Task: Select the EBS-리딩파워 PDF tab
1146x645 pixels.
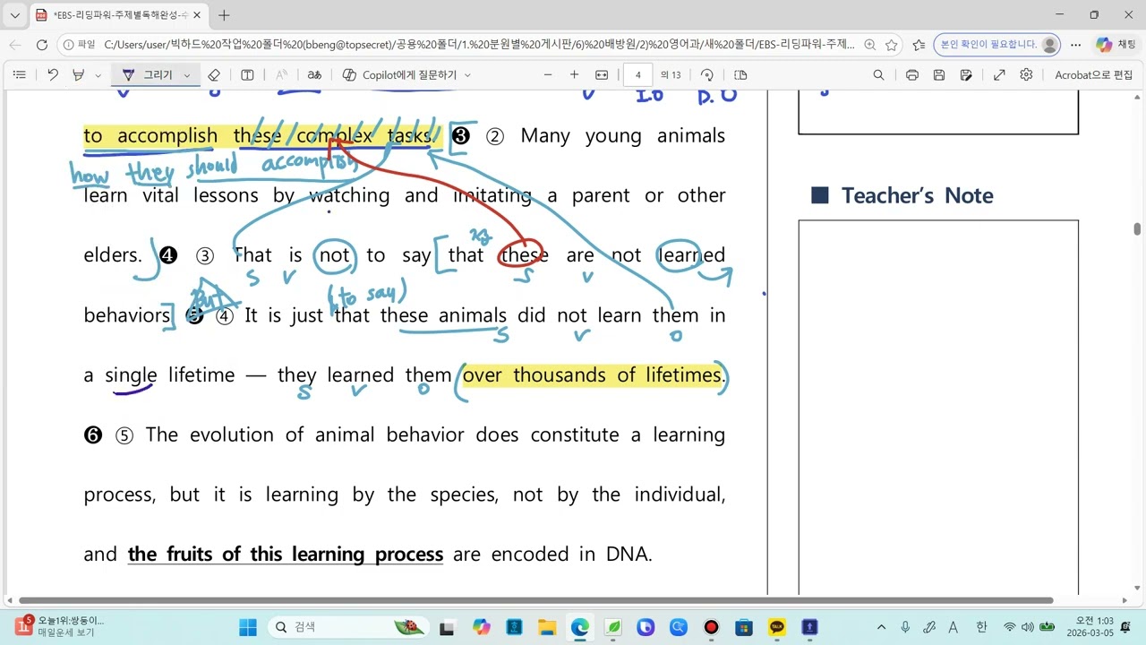Action: 118,15
